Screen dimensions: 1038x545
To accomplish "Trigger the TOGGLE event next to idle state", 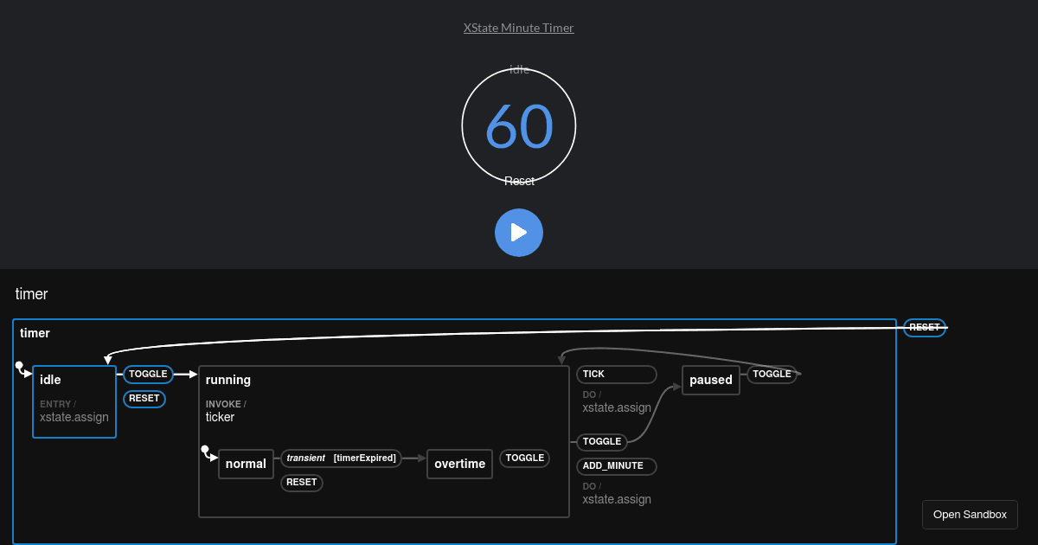I will coord(147,374).
